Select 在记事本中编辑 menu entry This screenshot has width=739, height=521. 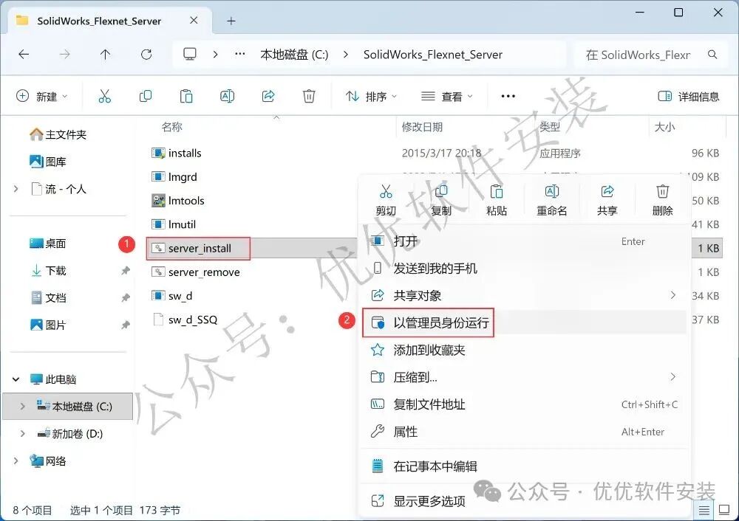coord(524,466)
